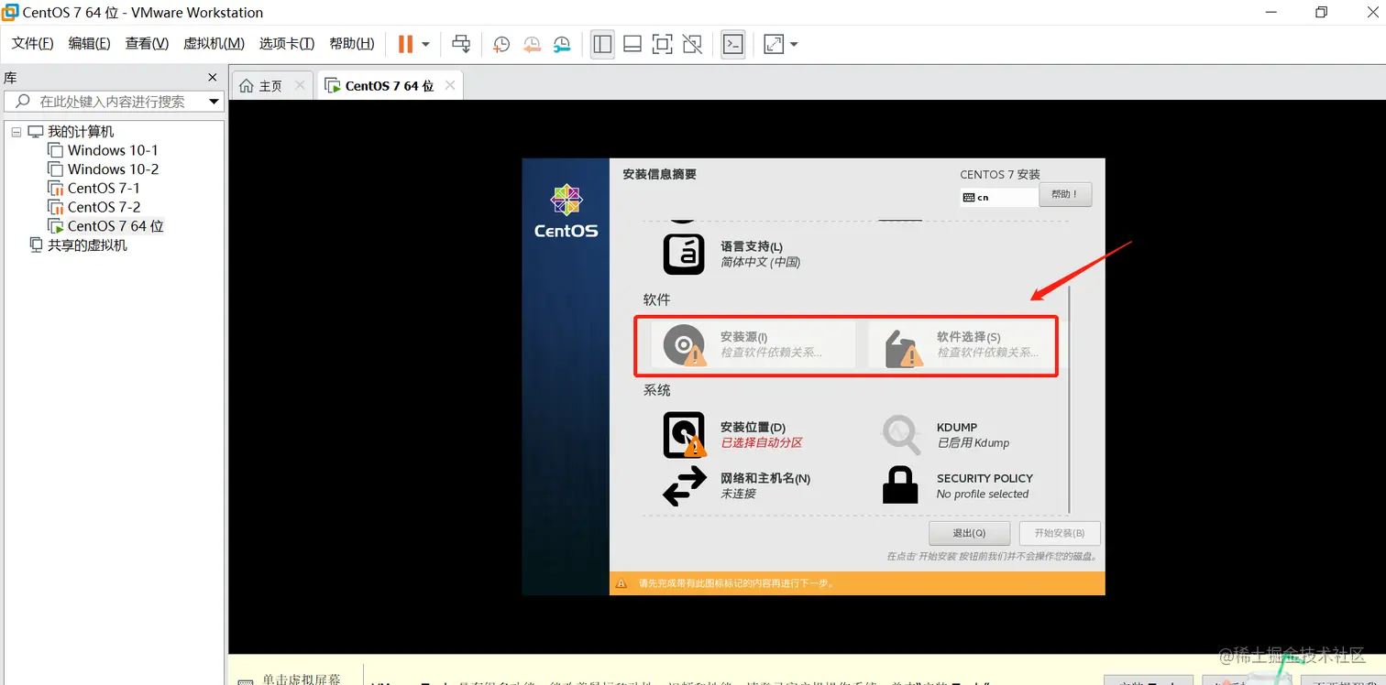Screen dimensions: 1386x685
Task: Close the 库 library panel
Action: click(213, 78)
